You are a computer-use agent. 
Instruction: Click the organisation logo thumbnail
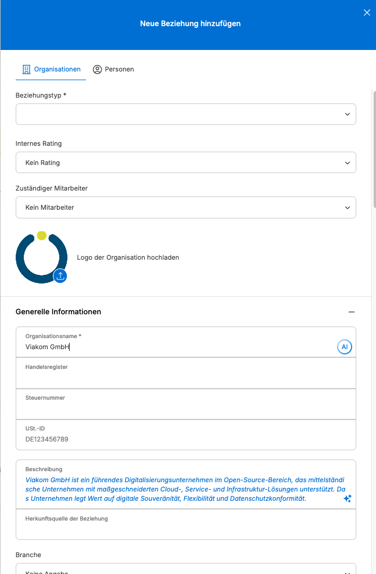click(41, 257)
